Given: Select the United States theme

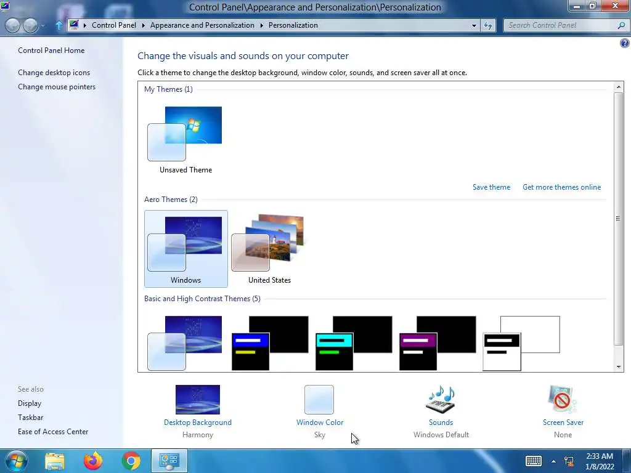Looking at the screenshot, I should [270, 249].
